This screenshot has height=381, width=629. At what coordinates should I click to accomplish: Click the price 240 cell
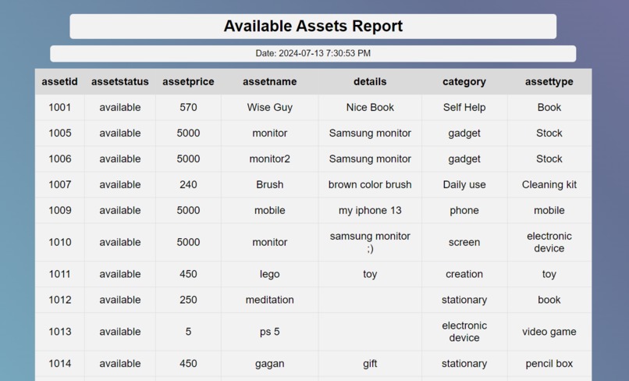(x=188, y=184)
